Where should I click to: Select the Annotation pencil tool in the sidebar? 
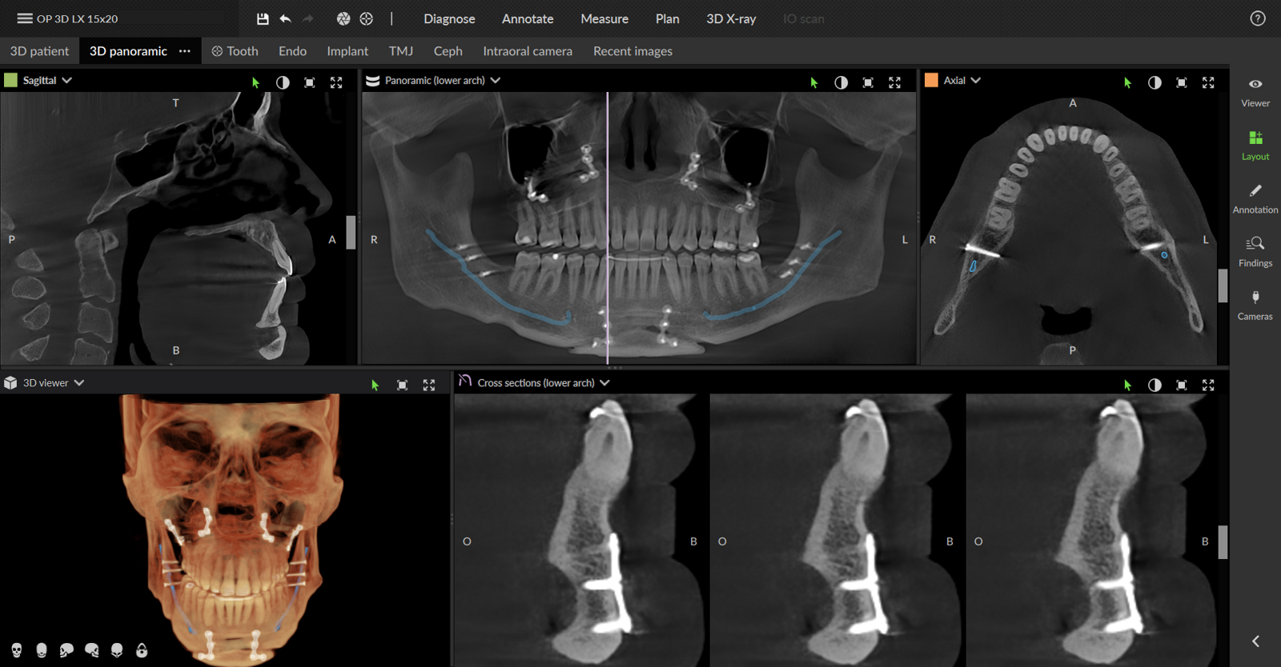[1255, 198]
